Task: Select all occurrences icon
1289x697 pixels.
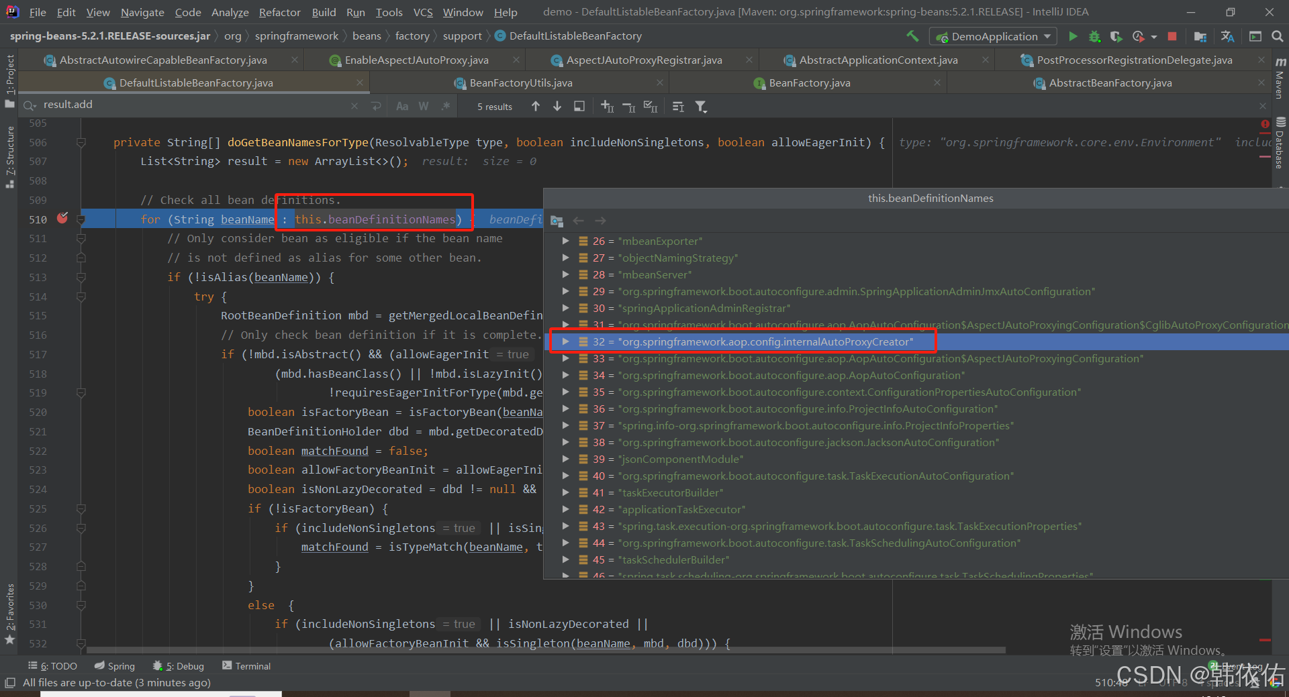Action: pyautogui.click(x=651, y=106)
